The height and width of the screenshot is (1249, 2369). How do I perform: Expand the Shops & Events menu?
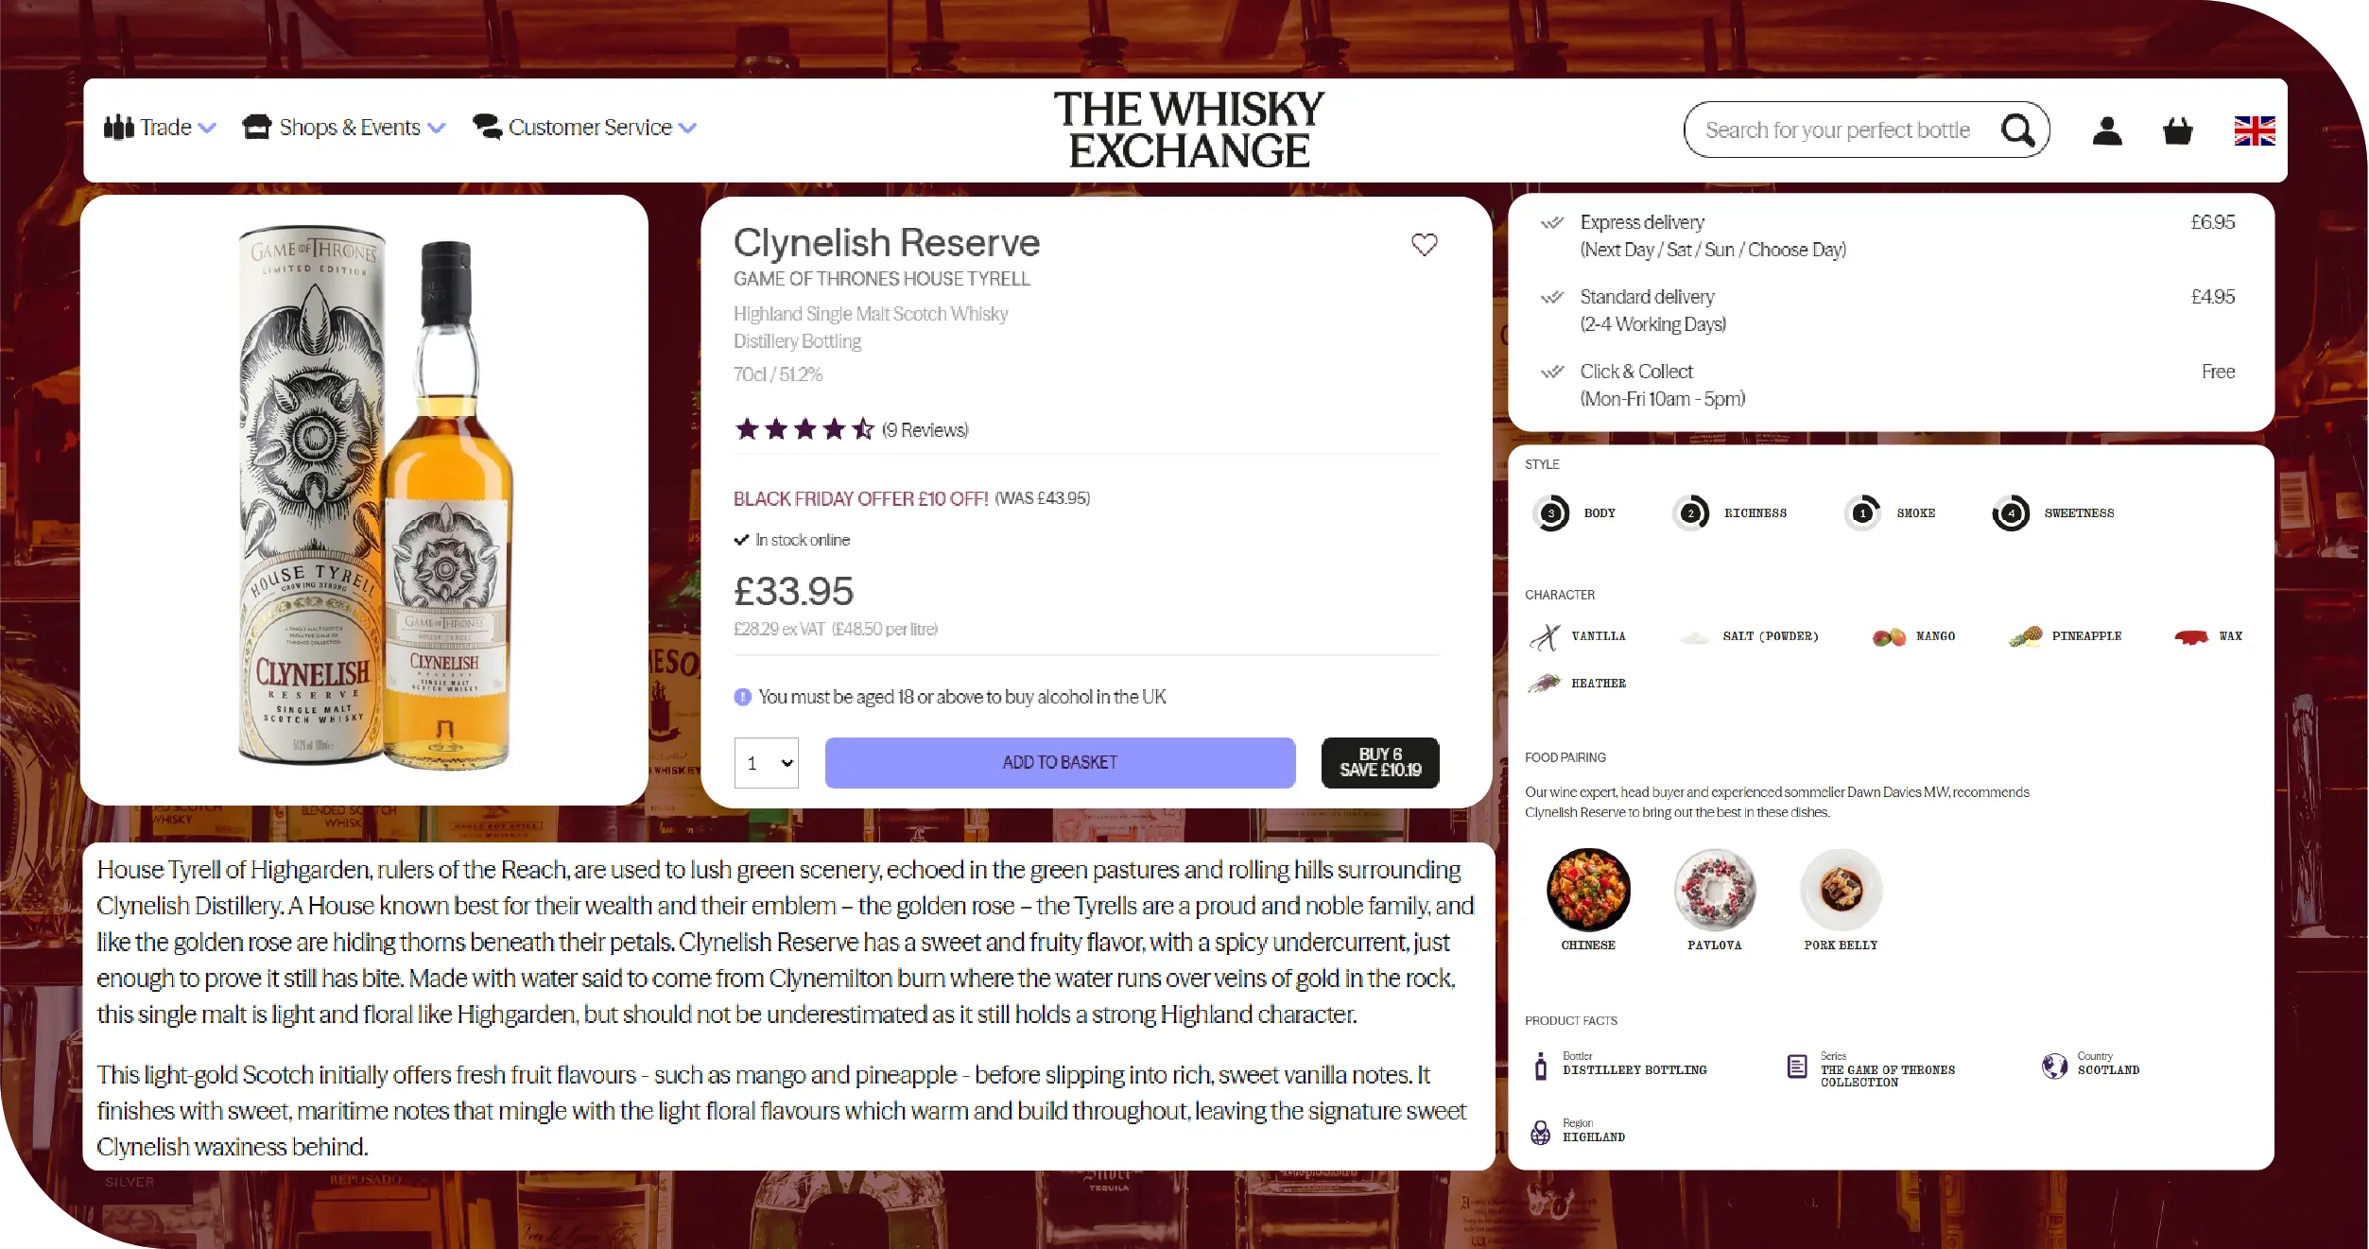click(x=343, y=128)
